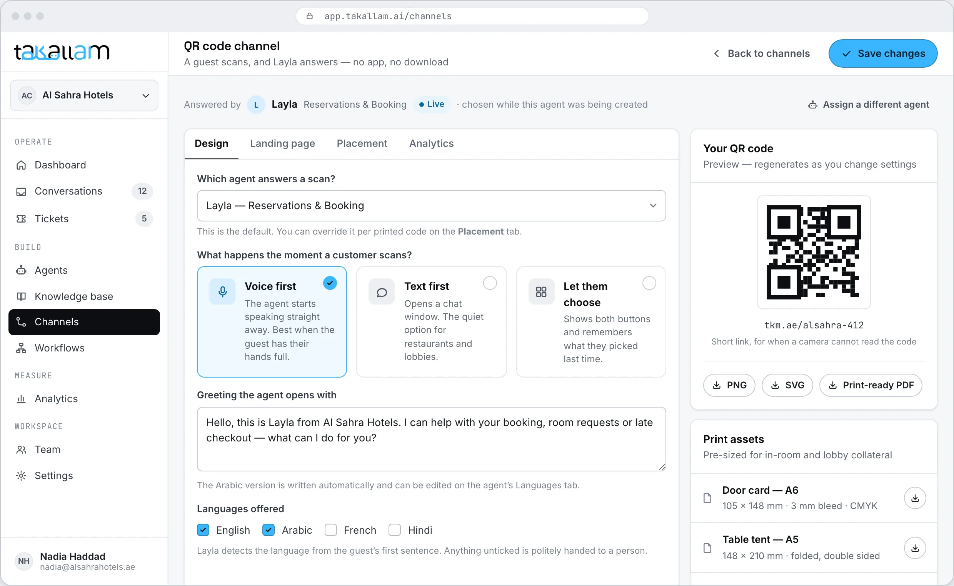Untick the Arabic language checkbox

click(268, 530)
